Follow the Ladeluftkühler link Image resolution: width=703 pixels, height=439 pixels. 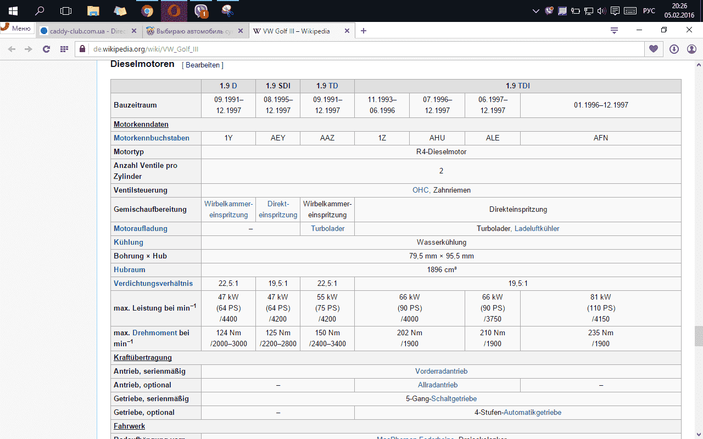pyautogui.click(x=537, y=229)
